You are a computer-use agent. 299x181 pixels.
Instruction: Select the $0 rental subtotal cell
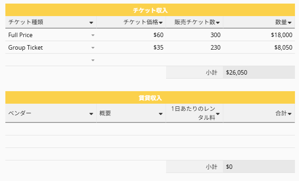click(x=259, y=167)
